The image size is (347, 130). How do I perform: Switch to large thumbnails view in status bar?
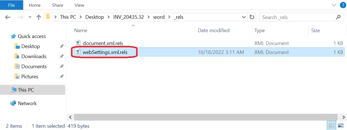point(341,126)
